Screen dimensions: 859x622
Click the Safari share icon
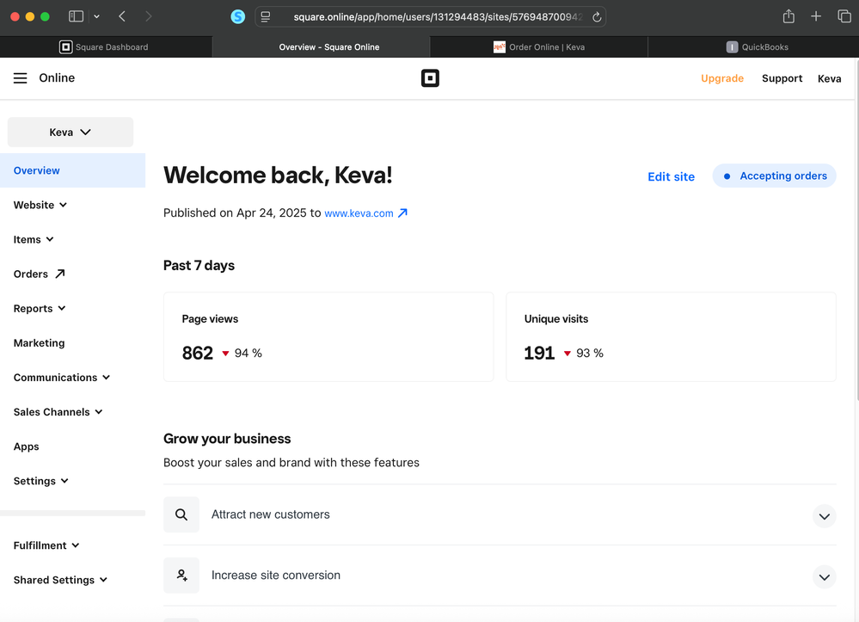(788, 16)
